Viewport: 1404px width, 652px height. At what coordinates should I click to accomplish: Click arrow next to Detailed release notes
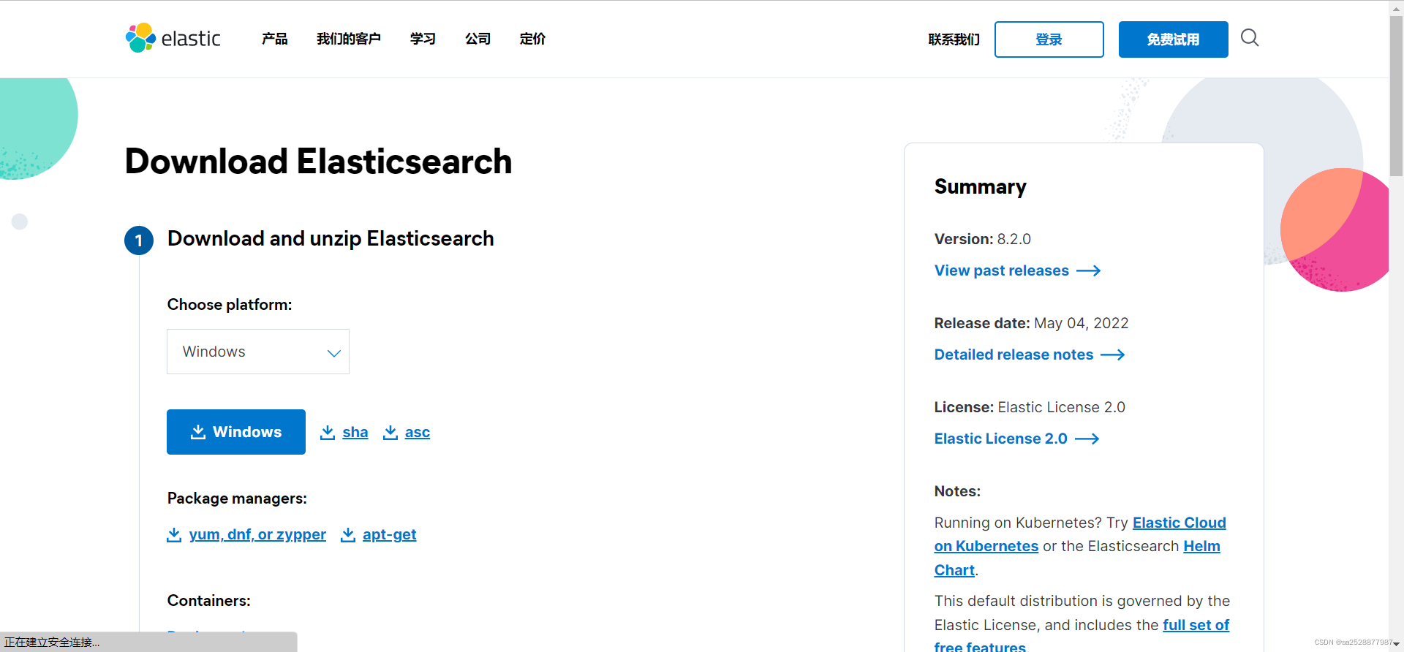click(1113, 355)
